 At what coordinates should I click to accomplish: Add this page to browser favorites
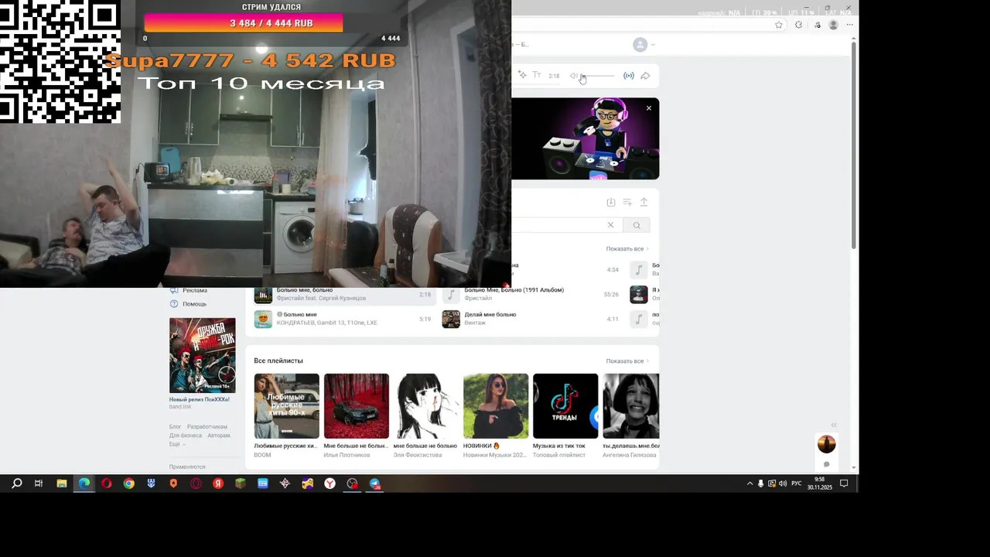(779, 25)
